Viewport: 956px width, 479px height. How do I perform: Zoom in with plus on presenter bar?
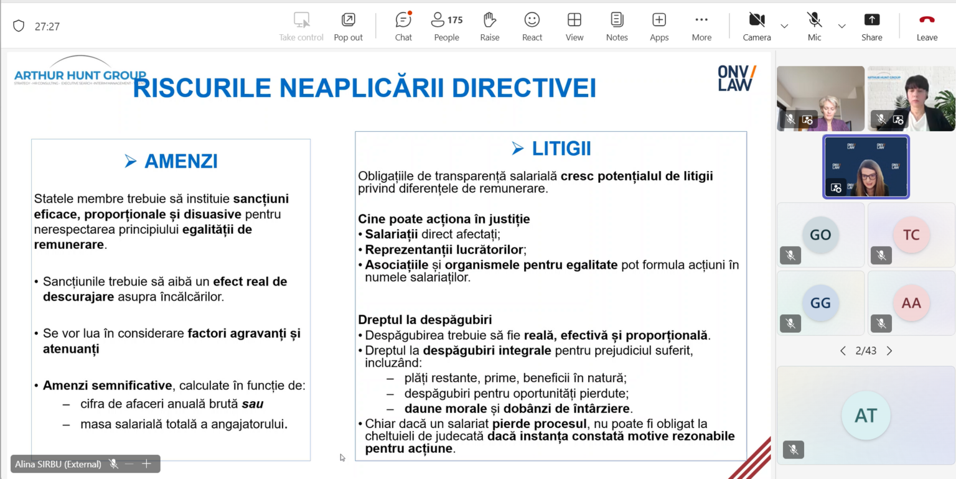pyautogui.click(x=146, y=463)
